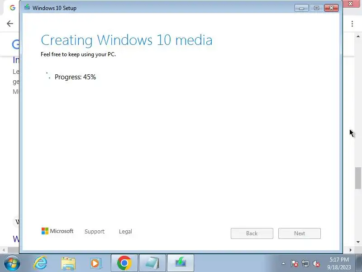Click the network status tray icon
Image resolution: width=362 pixels, height=272 pixels.
305,263
